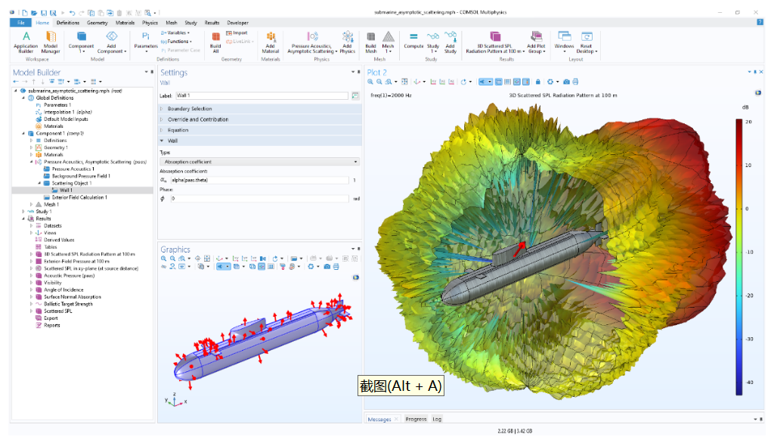Click zoom in icon in Plot 2 toolbar
Viewport: 771px width, 440px height.
coord(370,82)
